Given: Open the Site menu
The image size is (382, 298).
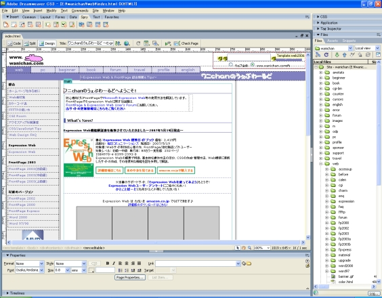Looking at the screenshot, I should [95, 10].
